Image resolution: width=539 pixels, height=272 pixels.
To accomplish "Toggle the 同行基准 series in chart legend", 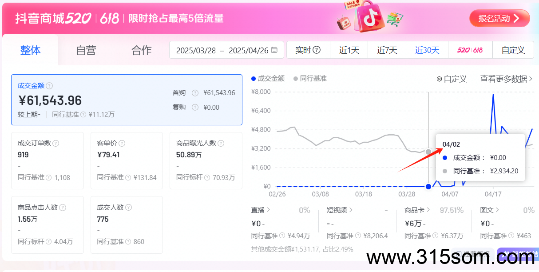I will pos(310,78).
